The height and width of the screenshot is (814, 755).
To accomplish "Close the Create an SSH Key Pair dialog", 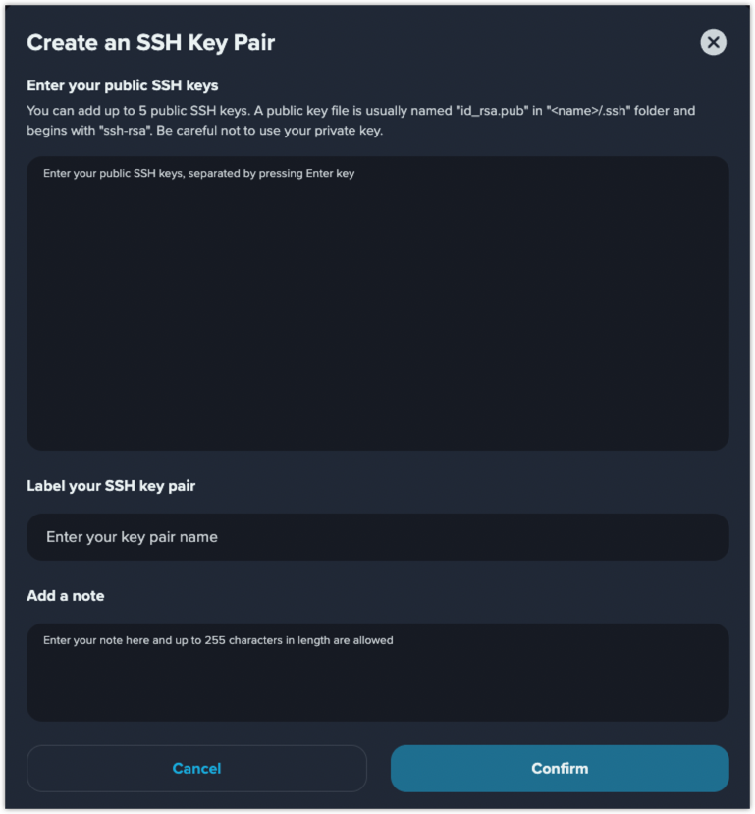I will [713, 42].
